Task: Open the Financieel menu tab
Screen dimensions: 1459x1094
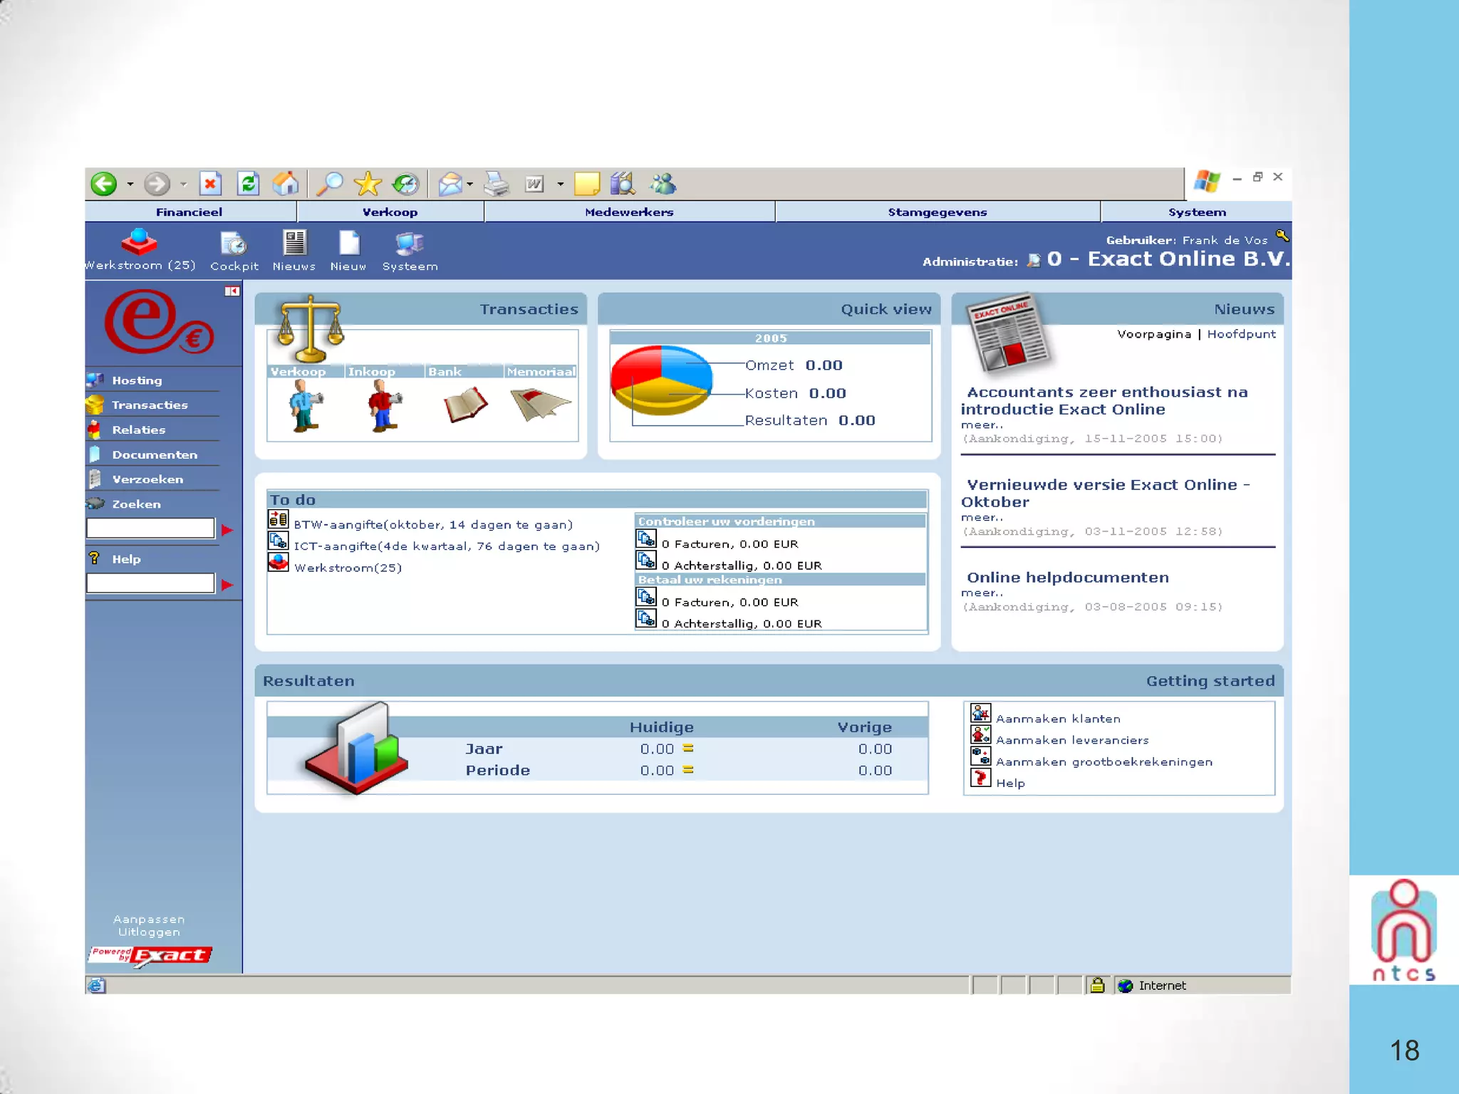Action: click(x=189, y=212)
